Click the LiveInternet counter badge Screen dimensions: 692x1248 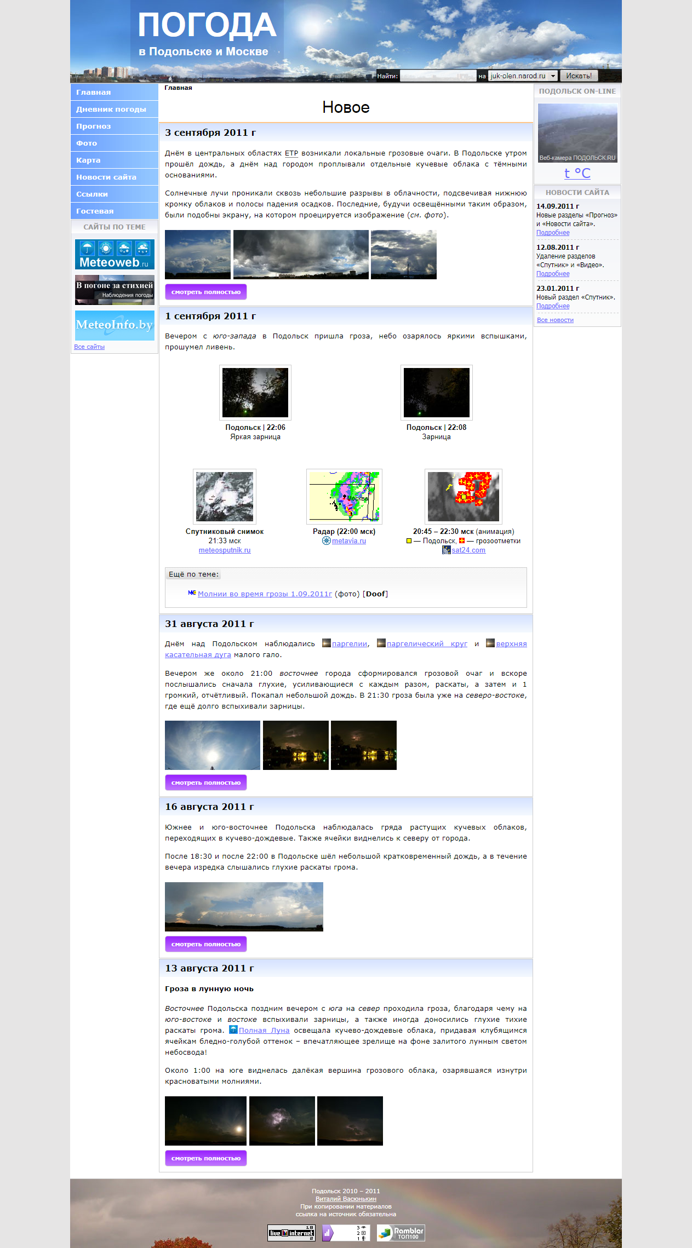pyautogui.click(x=291, y=1233)
